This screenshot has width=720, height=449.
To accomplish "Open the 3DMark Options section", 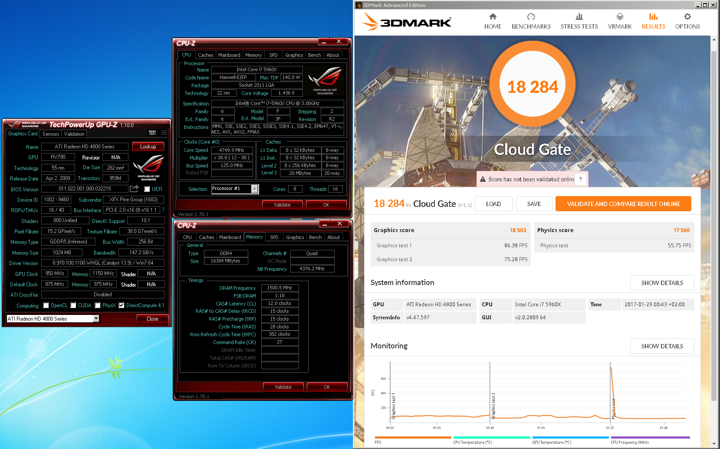I will click(687, 21).
